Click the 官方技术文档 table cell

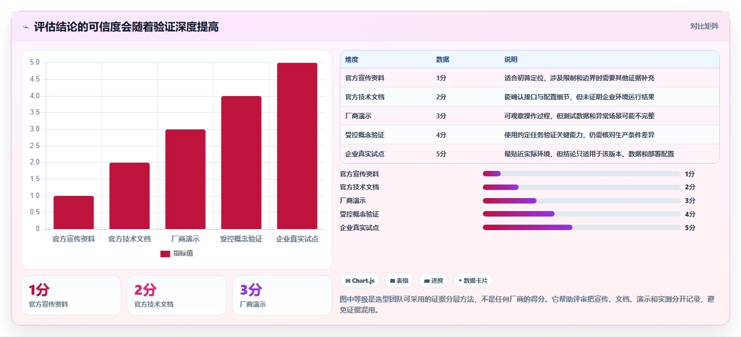[365, 97]
